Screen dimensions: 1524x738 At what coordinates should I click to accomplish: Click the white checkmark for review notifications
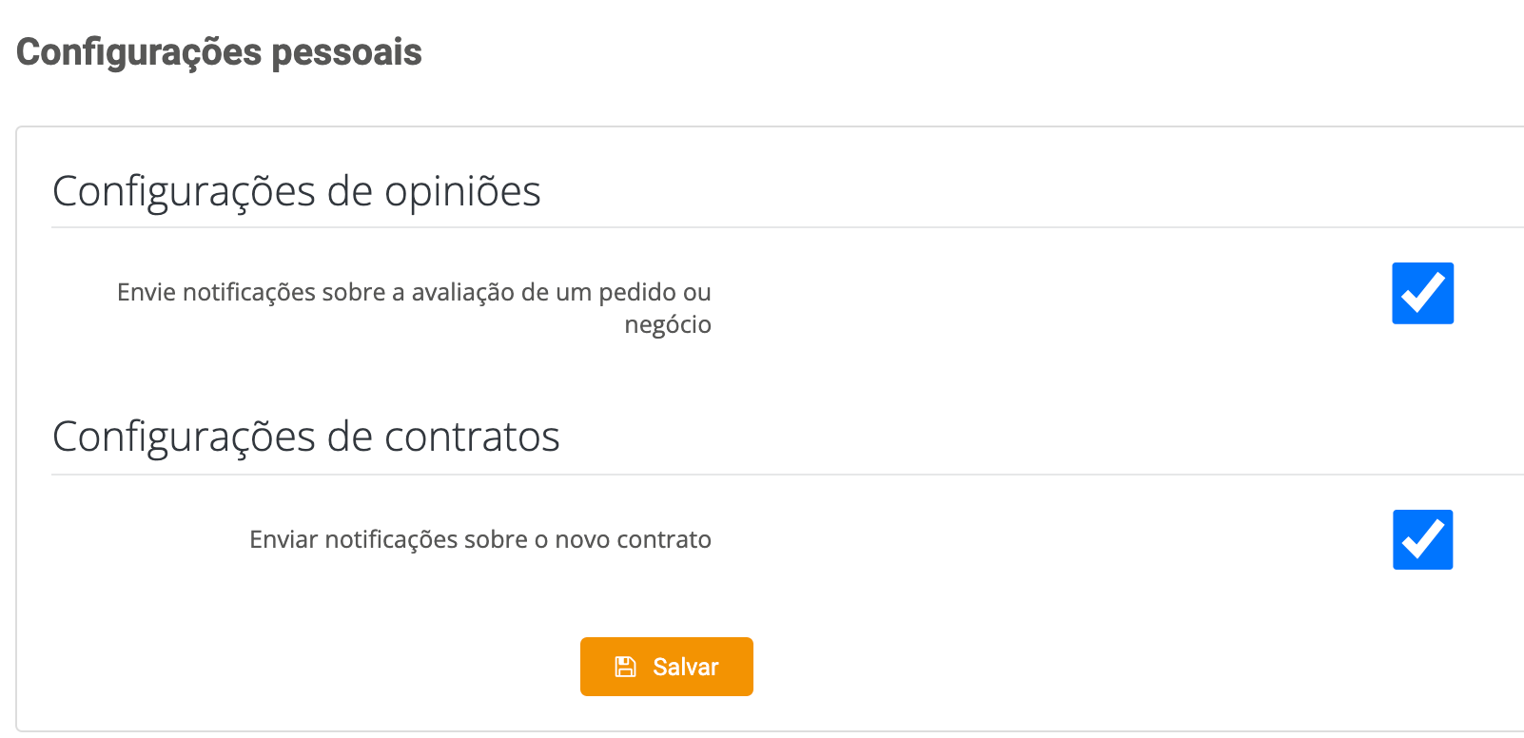coord(1423,293)
